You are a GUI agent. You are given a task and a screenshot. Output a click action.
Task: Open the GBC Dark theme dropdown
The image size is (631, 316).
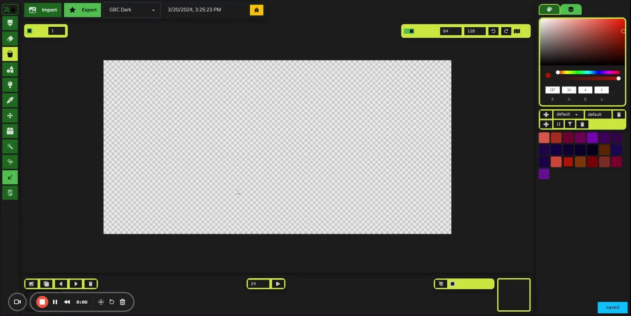(x=131, y=9)
